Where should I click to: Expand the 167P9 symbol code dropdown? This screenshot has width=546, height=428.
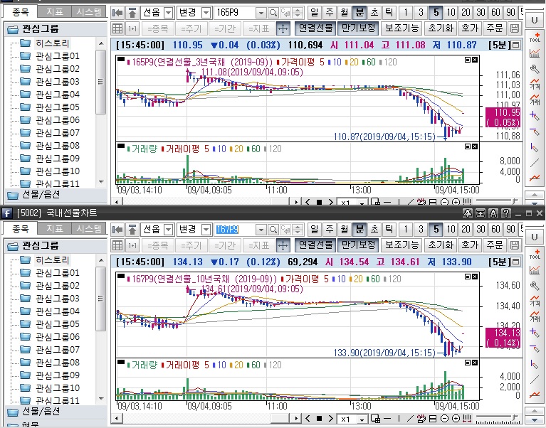(x=261, y=230)
